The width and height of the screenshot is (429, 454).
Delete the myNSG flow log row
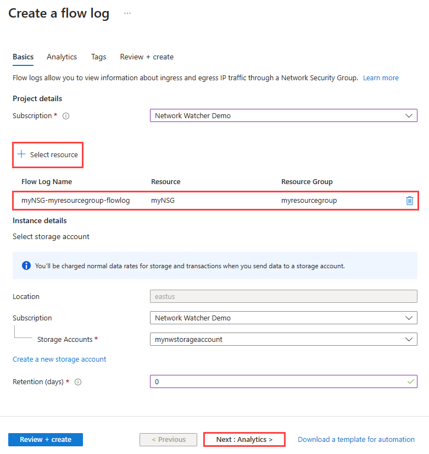click(x=409, y=201)
